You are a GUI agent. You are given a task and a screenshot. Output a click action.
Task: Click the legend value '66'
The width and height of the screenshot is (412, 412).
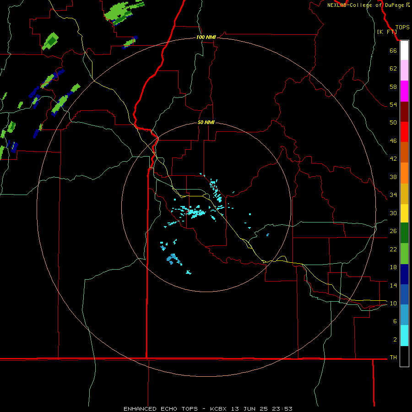[x=393, y=50]
